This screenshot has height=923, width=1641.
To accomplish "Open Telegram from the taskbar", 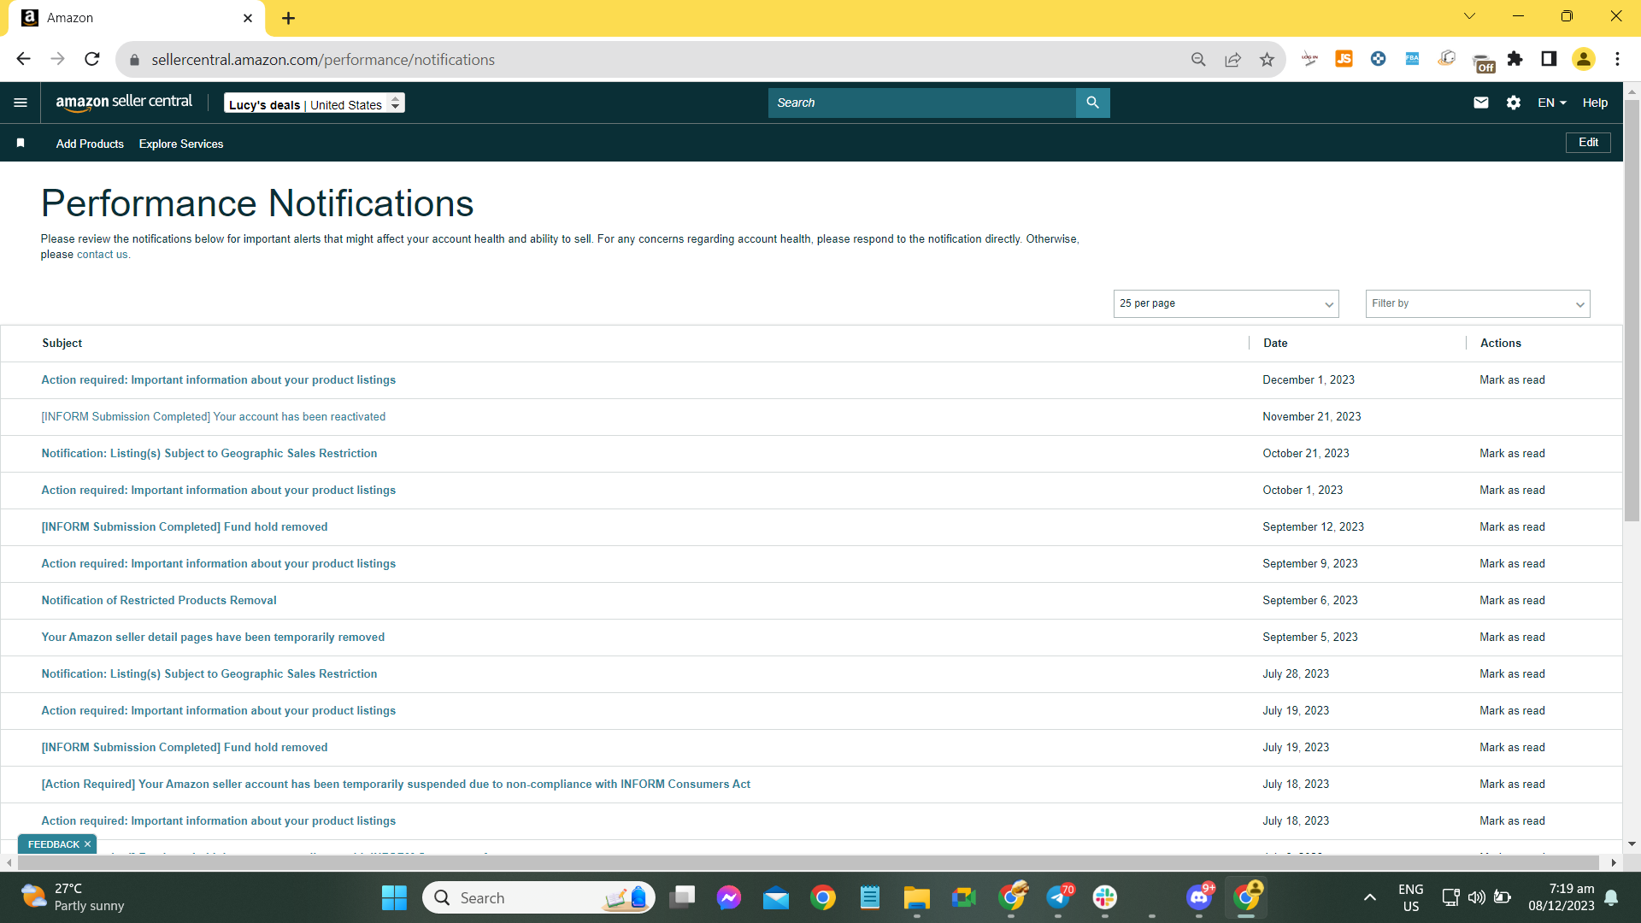I will click(x=1058, y=897).
